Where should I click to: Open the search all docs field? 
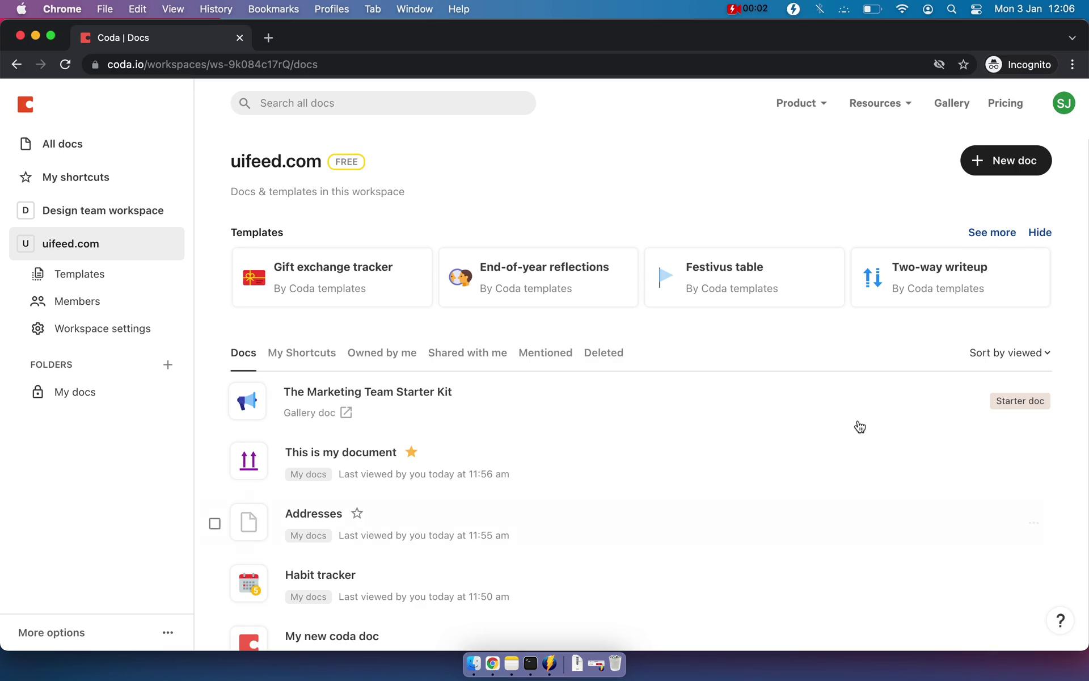click(x=383, y=103)
